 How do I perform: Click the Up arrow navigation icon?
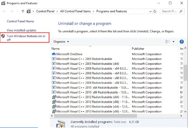23,11
